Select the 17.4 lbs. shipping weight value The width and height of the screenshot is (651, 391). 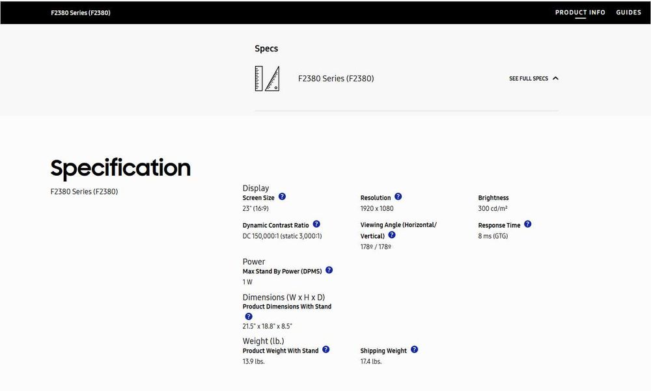371,362
